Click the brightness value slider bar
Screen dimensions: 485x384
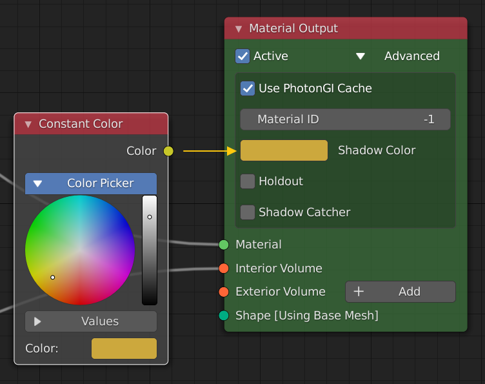coord(149,250)
